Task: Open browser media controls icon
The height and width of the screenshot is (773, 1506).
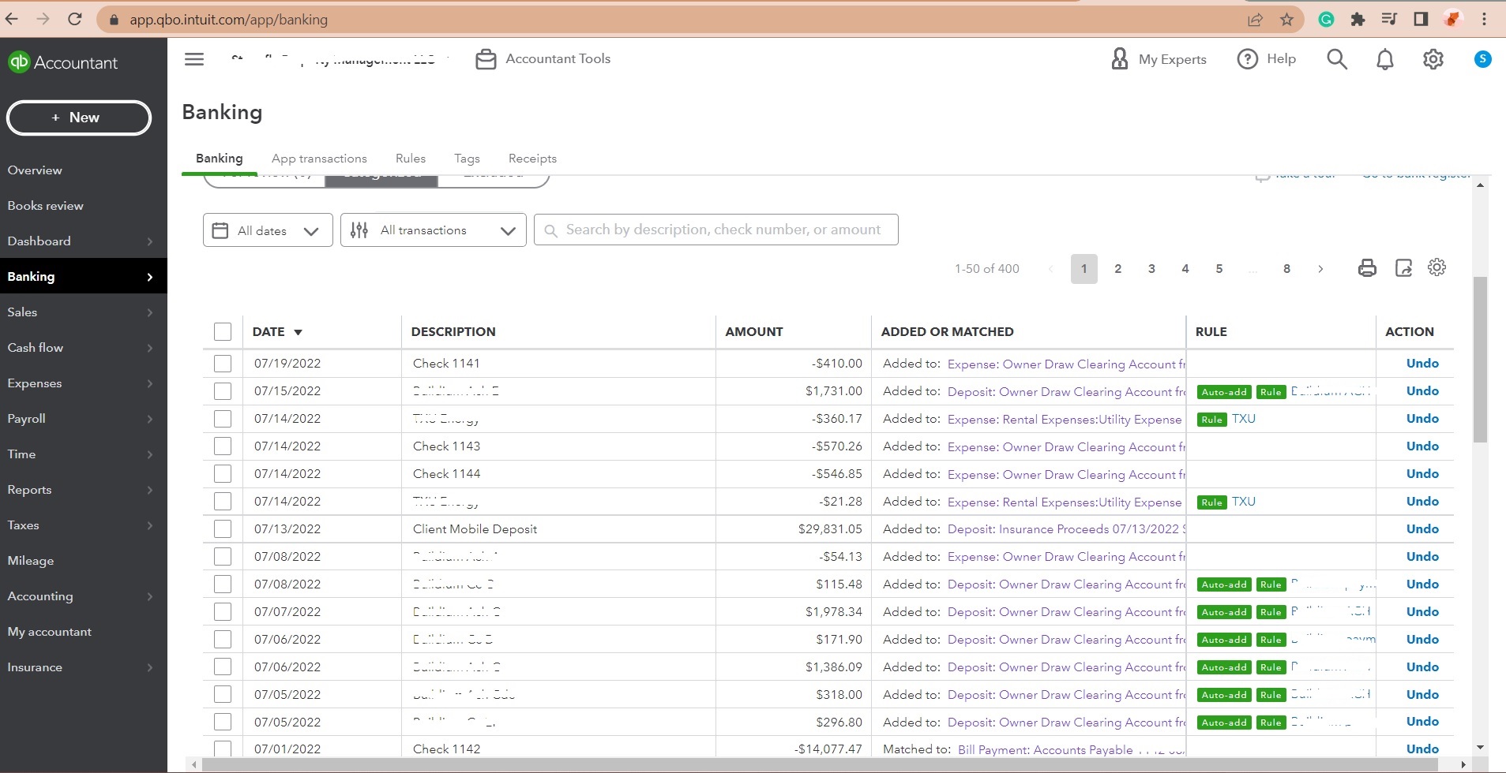Action: 1389,20
